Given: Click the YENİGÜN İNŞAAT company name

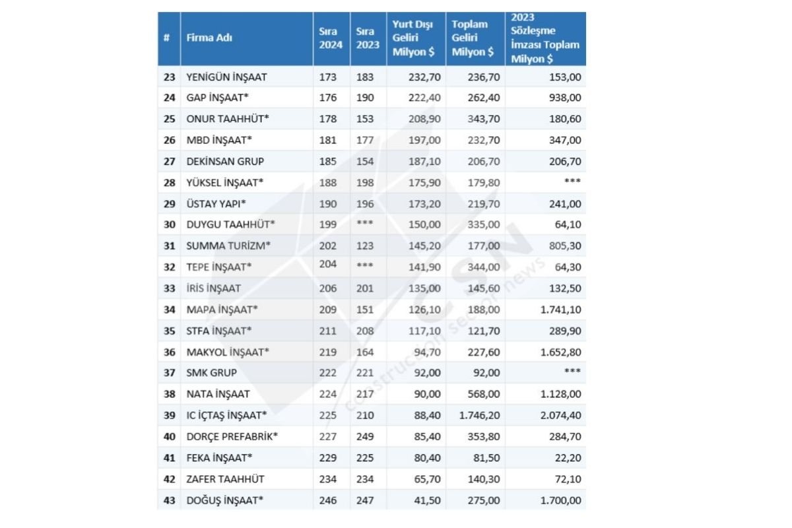Looking at the screenshot, I should pyautogui.click(x=227, y=77).
